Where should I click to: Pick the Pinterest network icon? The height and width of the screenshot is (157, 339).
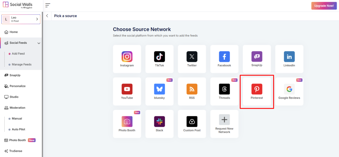tap(257, 89)
